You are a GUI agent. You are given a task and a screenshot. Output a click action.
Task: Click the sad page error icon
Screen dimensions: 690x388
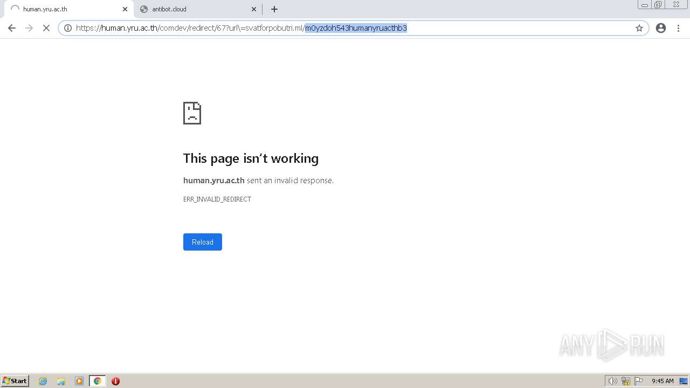tap(192, 113)
